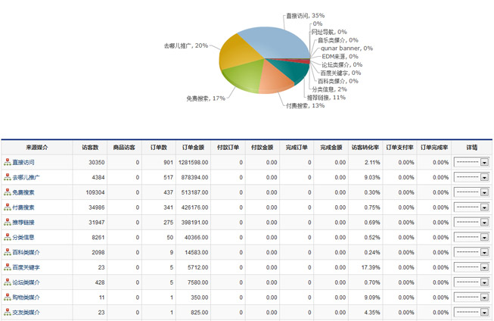Click the hierarchy icon beside 论坛类媒介
Viewport: 494px width, 321px height.
8,282
